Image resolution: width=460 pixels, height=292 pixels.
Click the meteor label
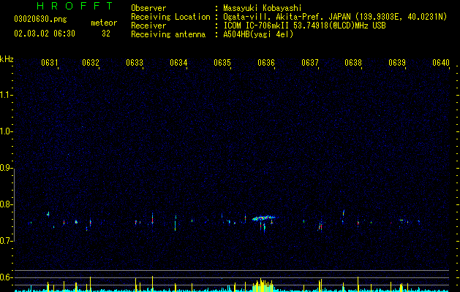[104, 23]
